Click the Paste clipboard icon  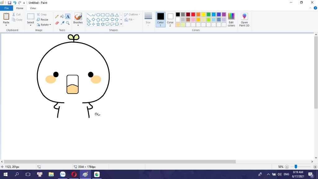click(6, 16)
